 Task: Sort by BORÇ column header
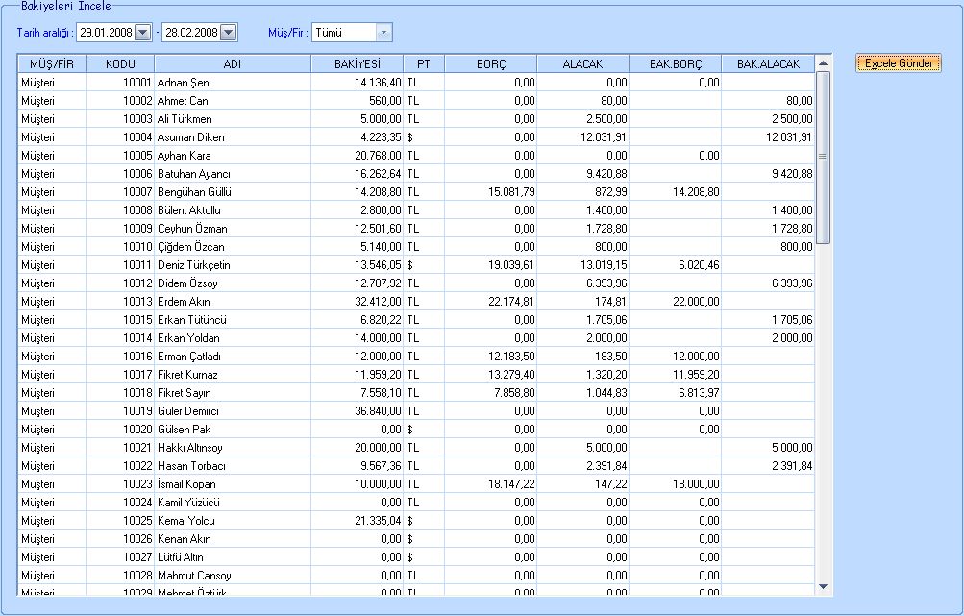[x=490, y=64]
